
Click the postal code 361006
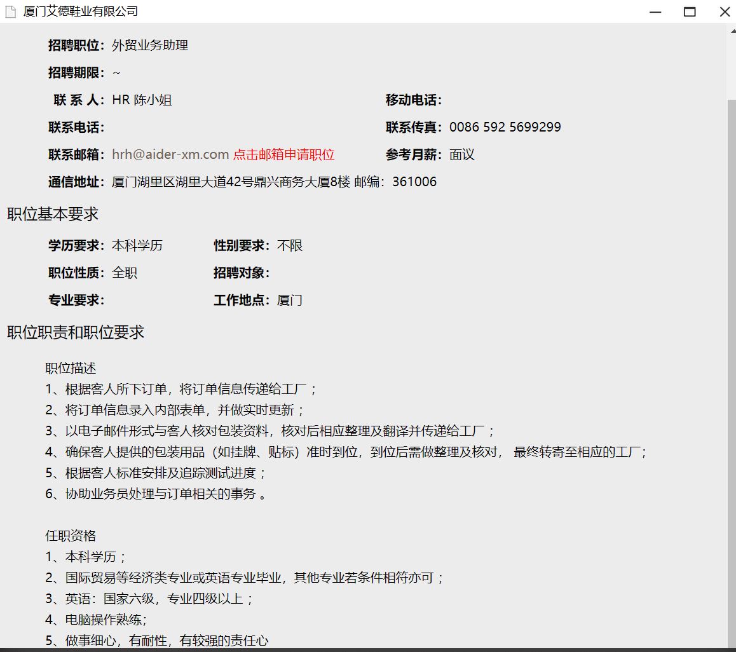[414, 182]
